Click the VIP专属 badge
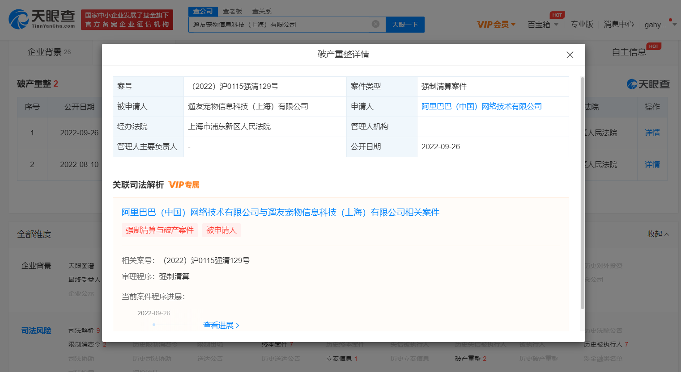681x372 pixels. (x=184, y=185)
